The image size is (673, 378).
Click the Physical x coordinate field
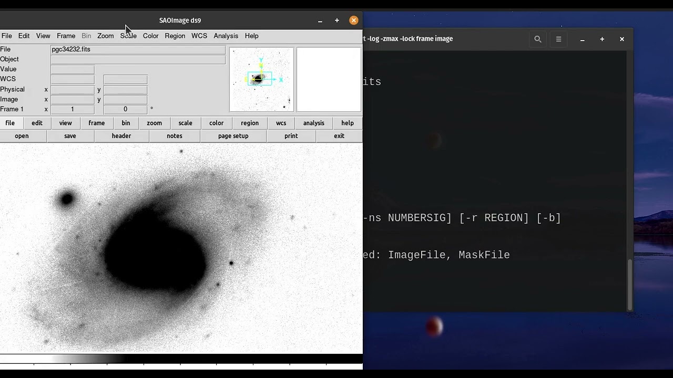(x=73, y=89)
